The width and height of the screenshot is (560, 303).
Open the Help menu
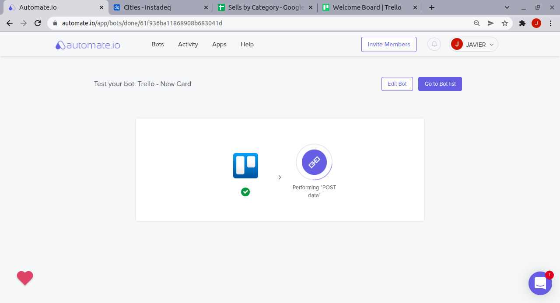coord(247,44)
